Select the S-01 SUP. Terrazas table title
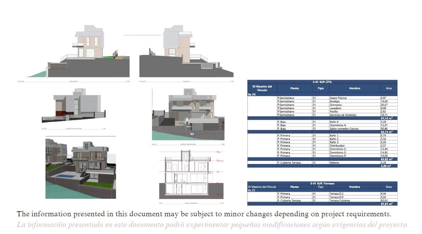The height and width of the screenshot is (234, 422). 322,183
